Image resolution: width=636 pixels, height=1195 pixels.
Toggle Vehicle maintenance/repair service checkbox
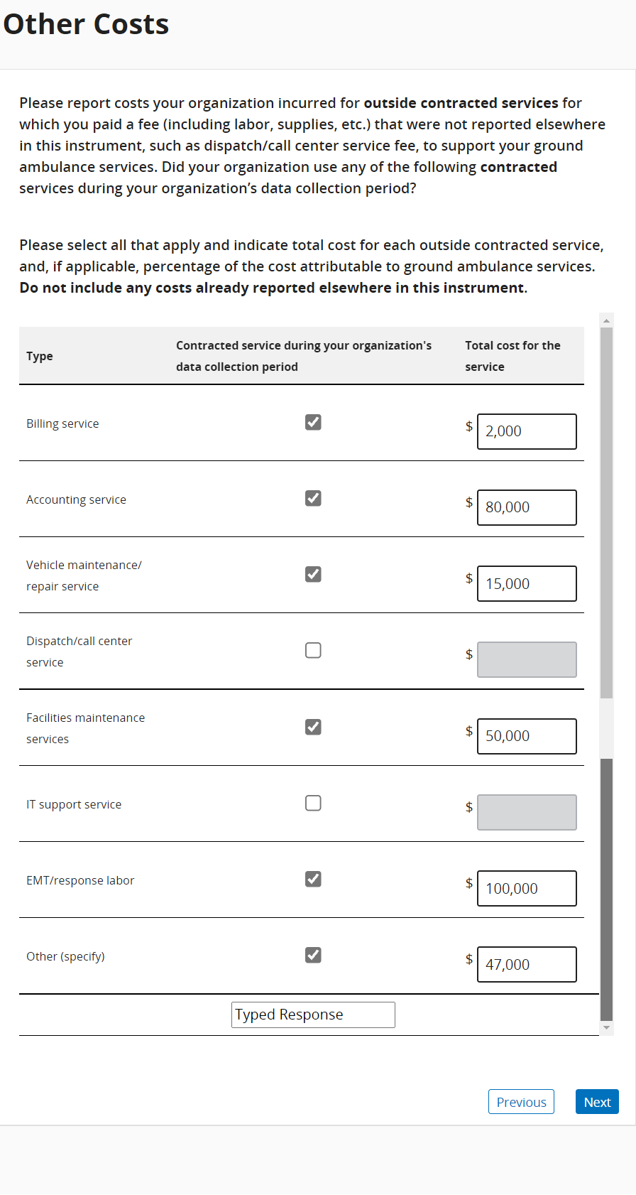point(313,575)
